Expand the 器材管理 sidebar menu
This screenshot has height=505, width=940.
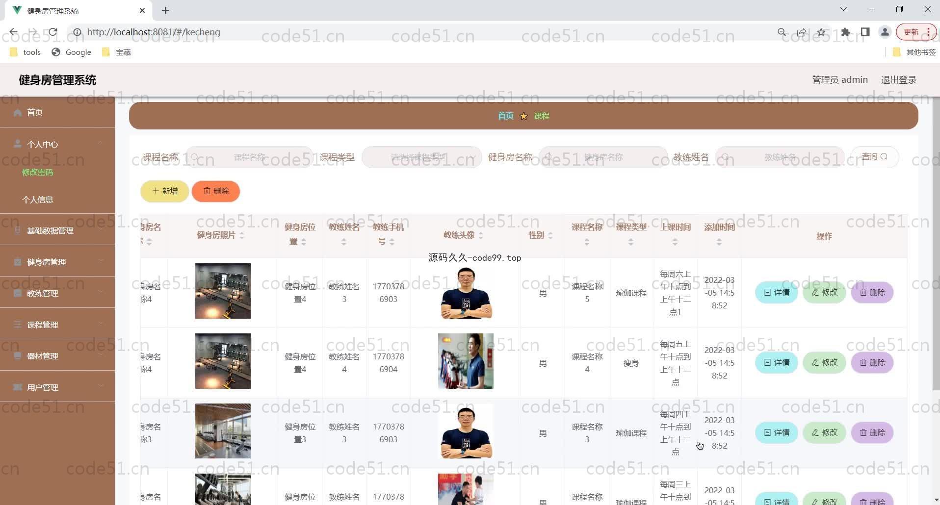pyautogui.click(x=57, y=355)
